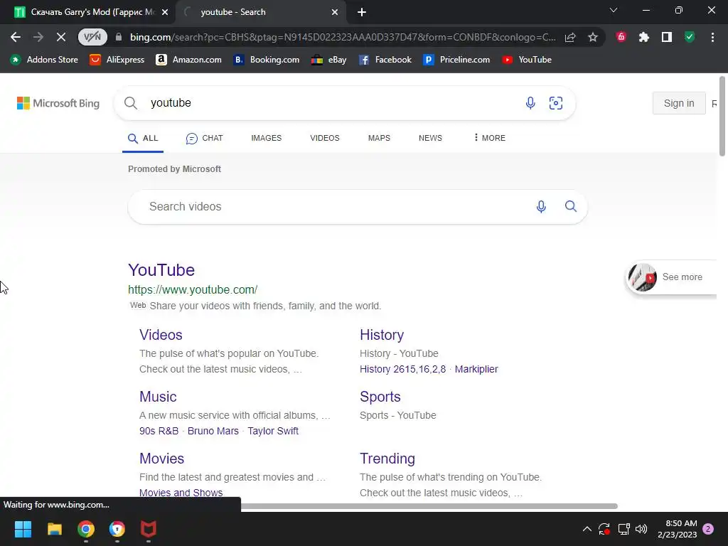Open Booking.com bookmark
The width and height of the screenshot is (728, 546).
click(x=266, y=60)
